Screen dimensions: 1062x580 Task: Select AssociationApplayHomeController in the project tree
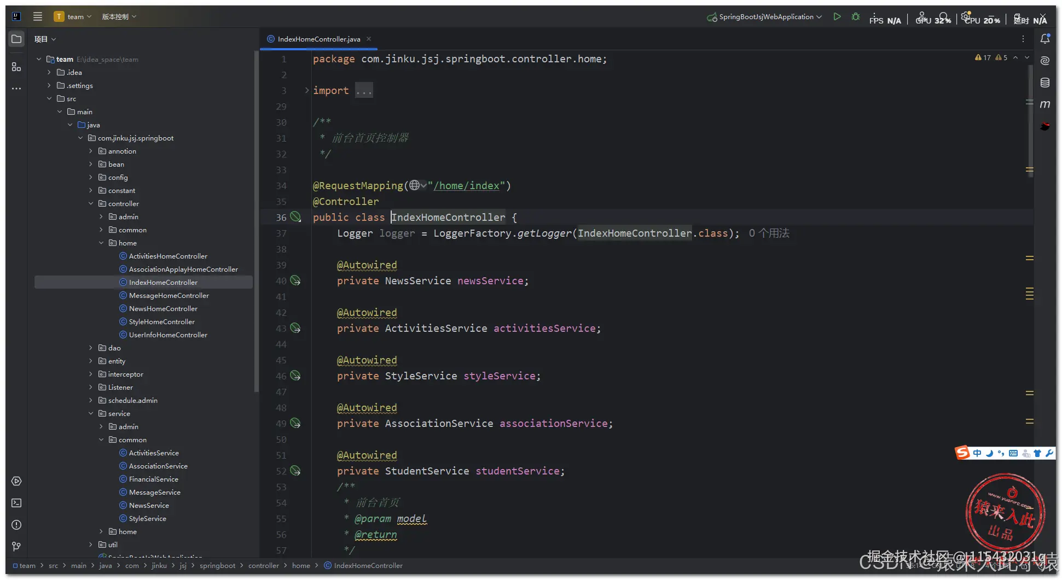[x=183, y=269]
